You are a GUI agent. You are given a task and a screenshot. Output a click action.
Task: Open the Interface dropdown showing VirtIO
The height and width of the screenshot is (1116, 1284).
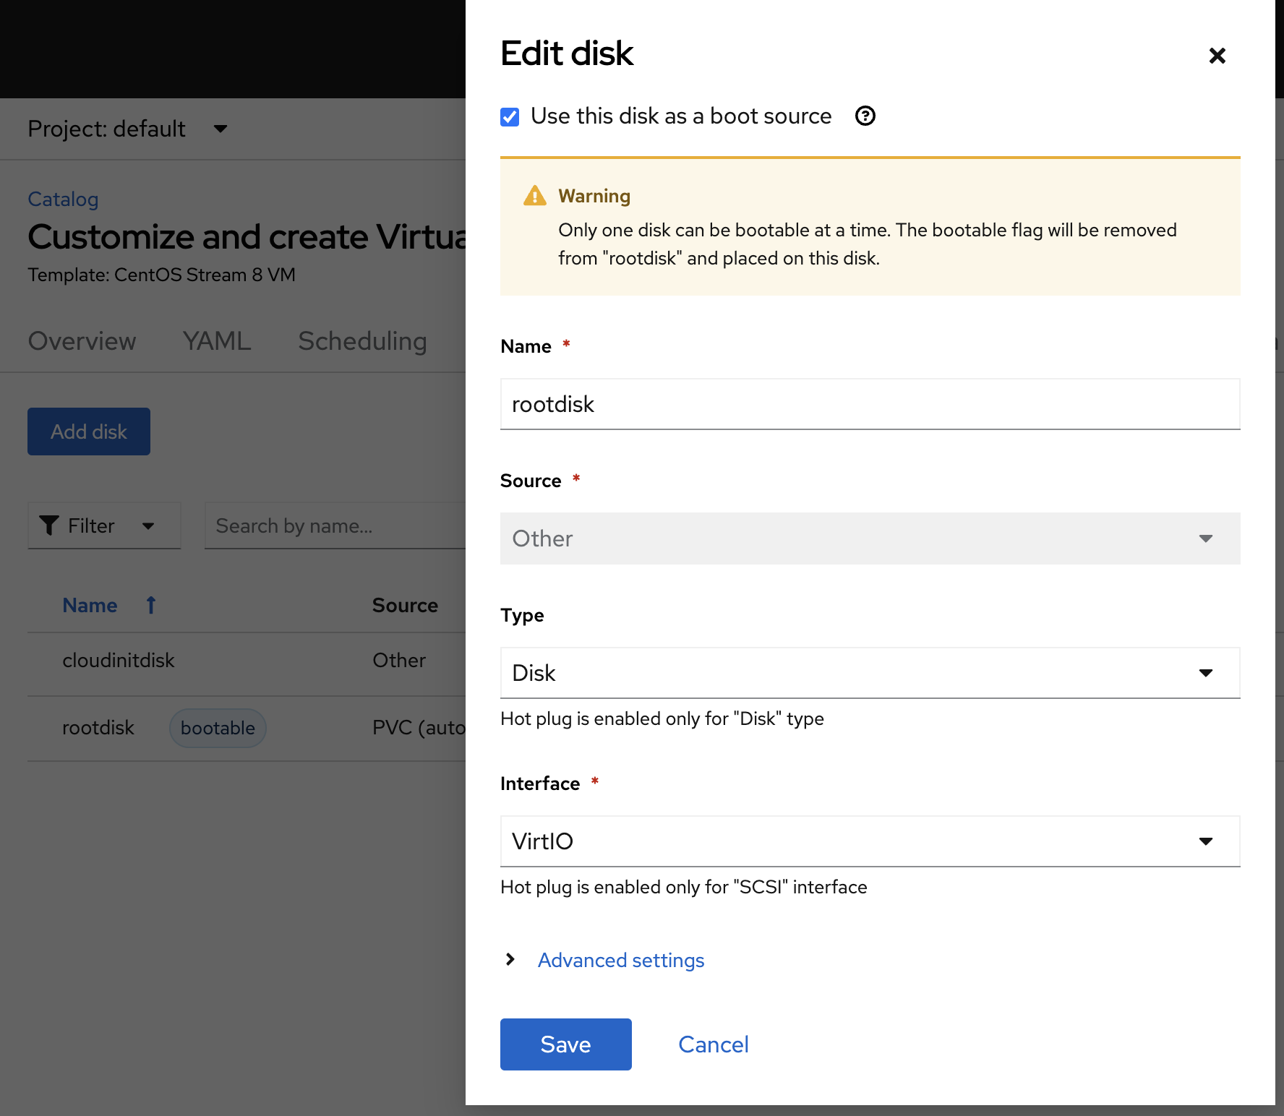tap(870, 841)
